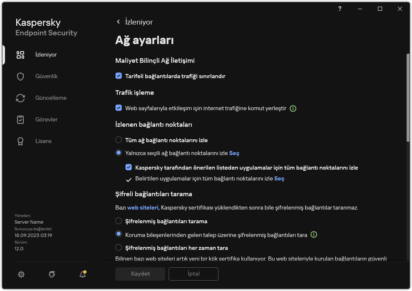Click the Trafik işleme heading
This screenshot has width=412, height=291.
coord(134,93)
